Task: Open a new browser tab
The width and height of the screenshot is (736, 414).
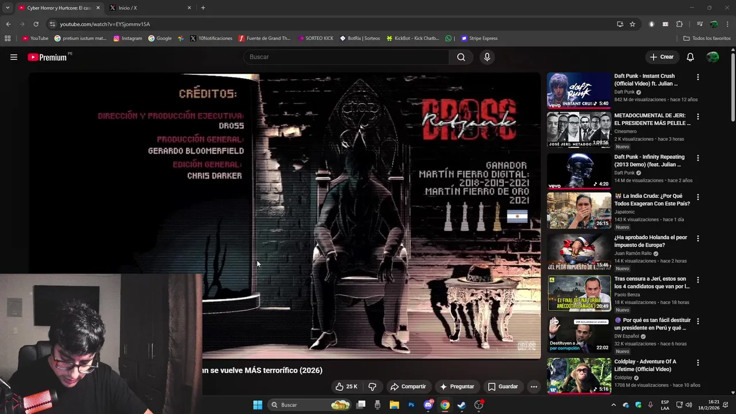Action: (203, 7)
